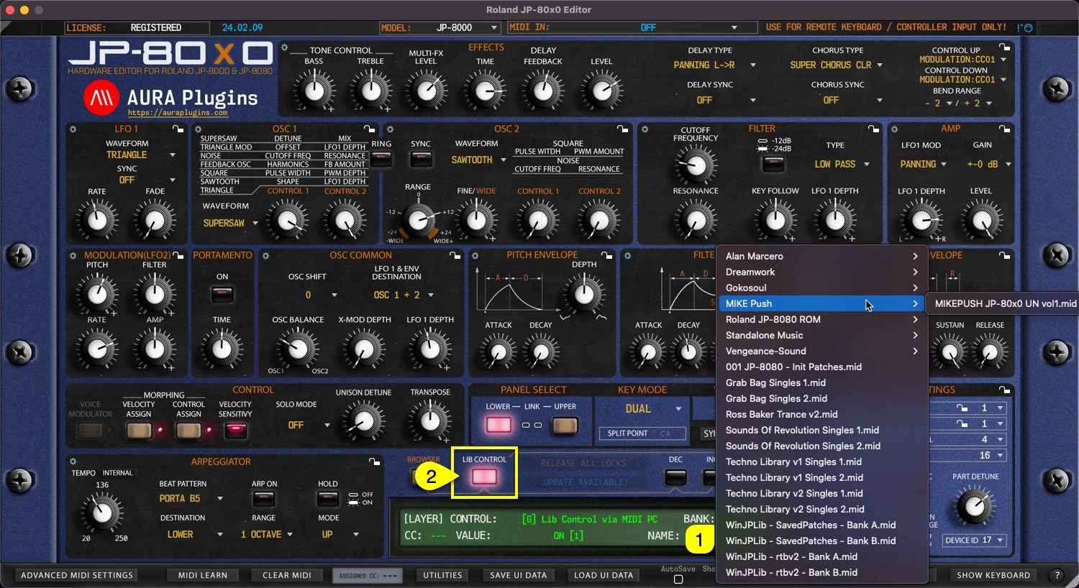Viewport: 1079px width, 588px height.
Task: Click SAVE UI DATA button
Action: (x=518, y=575)
